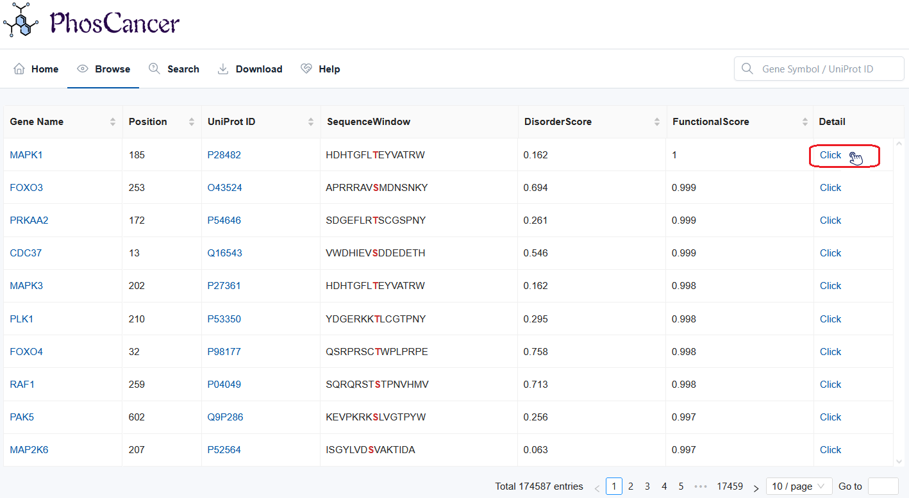This screenshot has height=498, width=909.
Task: Open CDC37 gene link
Action: (26, 253)
